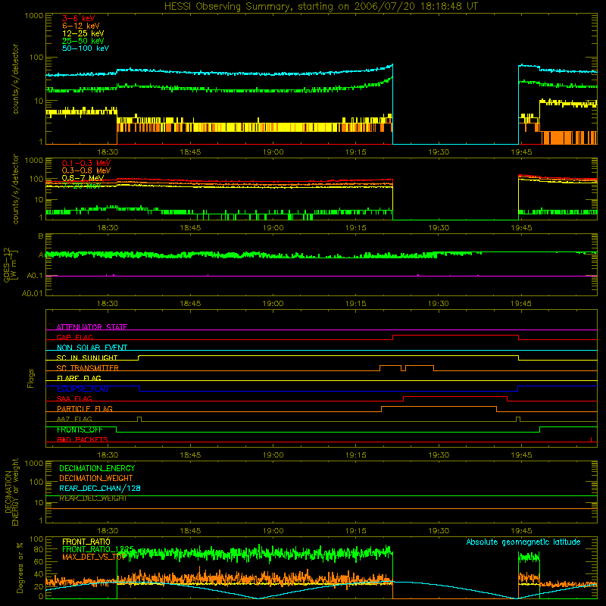Click the 19:30 tick under the keV count panel
The image size is (606, 606).
(439, 152)
